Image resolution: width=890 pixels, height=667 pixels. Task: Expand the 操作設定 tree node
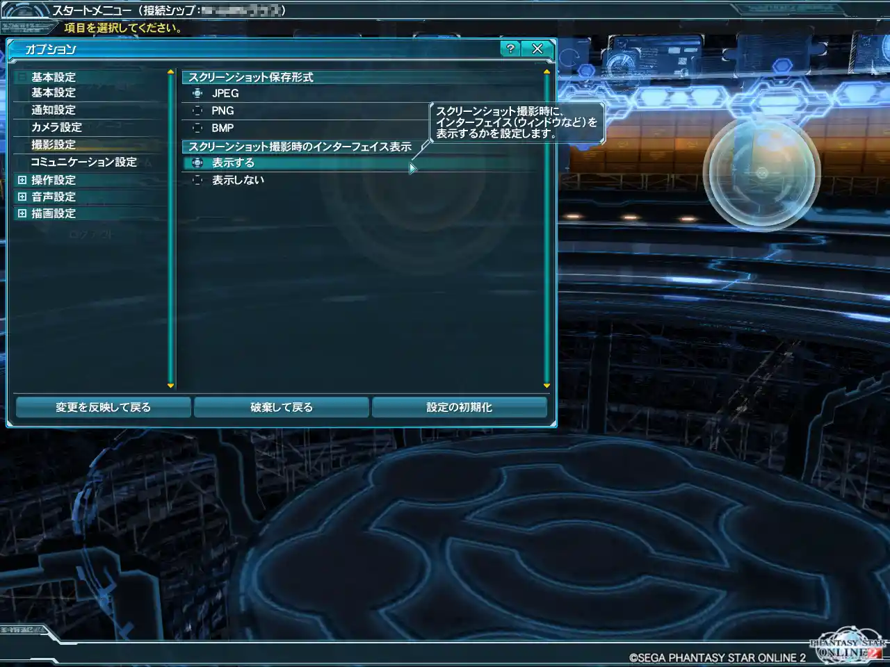coord(22,180)
